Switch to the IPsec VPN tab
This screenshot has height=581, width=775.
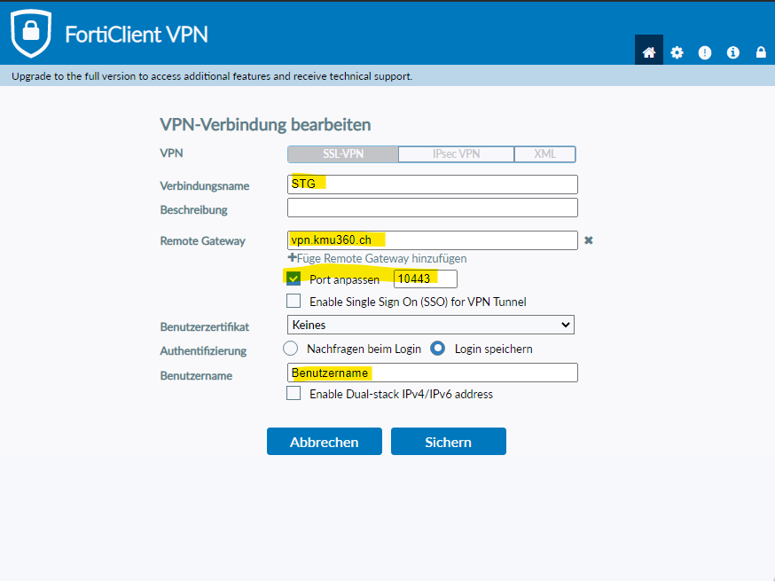pyautogui.click(x=456, y=154)
